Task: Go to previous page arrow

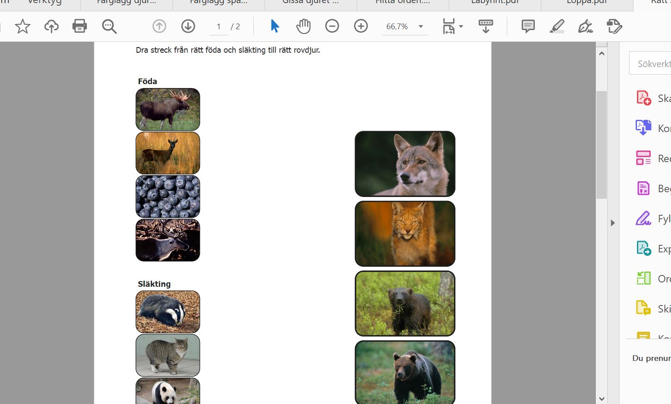Action: tap(159, 27)
